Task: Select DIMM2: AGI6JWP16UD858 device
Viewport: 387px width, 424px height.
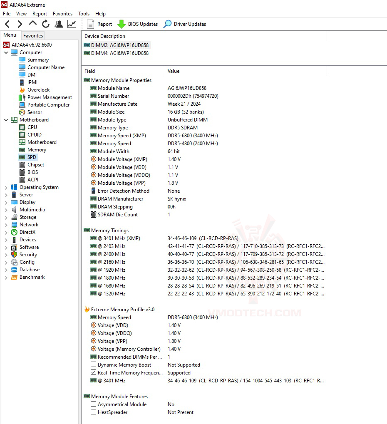Action: point(119,45)
